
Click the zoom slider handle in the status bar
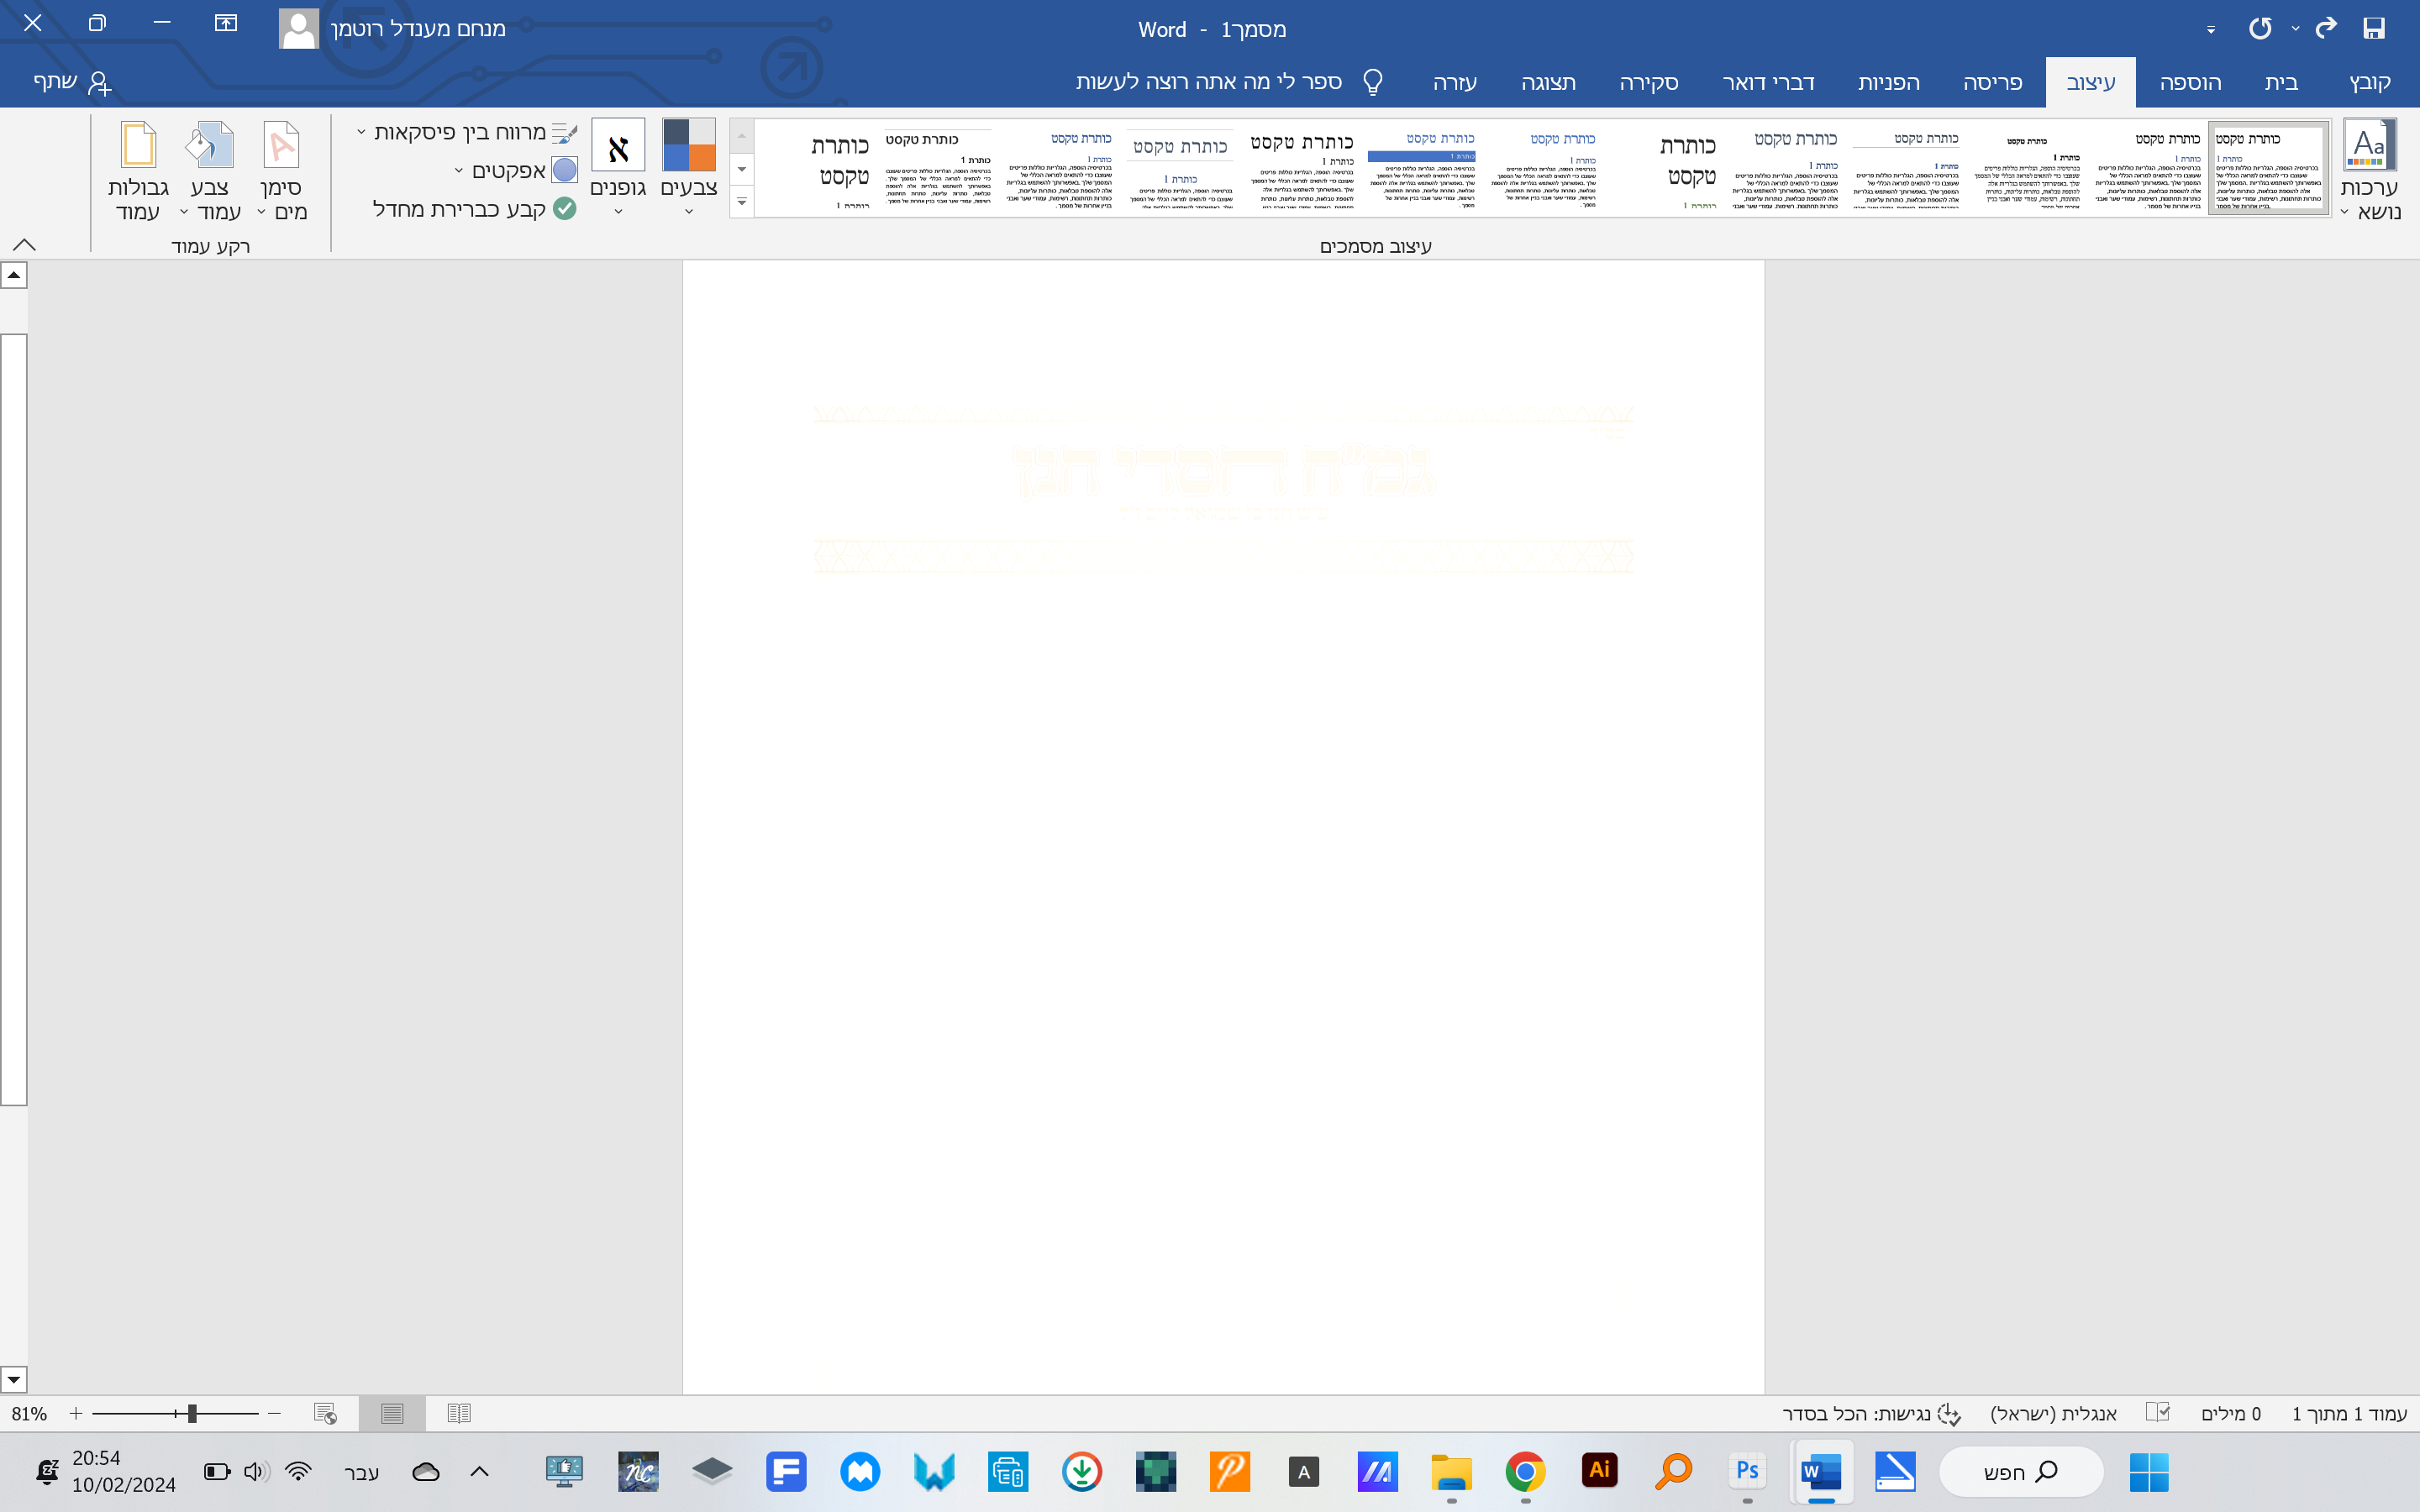(192, 1413)
